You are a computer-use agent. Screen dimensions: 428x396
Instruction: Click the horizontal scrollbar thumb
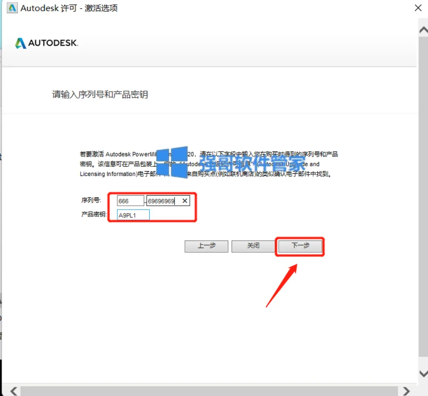pos(209,391)
